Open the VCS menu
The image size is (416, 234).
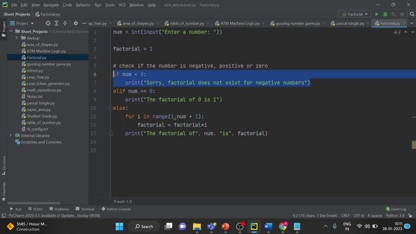[x=122, y=5]
